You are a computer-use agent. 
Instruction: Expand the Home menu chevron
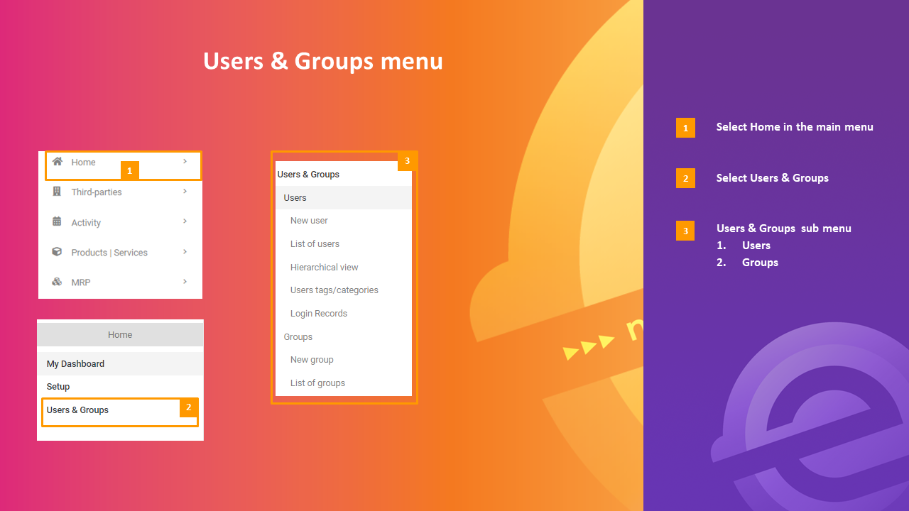point(185,162)
